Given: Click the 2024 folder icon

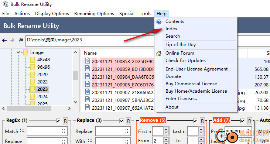Looking at the screenshot, I should (33, 97).
